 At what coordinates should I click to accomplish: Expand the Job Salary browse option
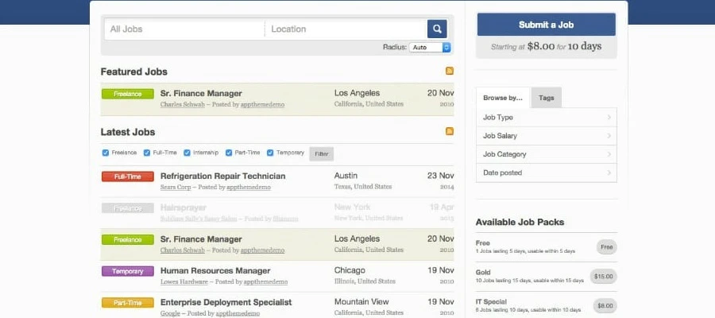click(x=546, y=136)
